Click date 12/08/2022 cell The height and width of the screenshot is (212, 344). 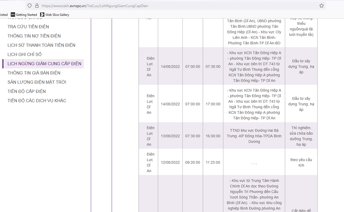tap(170, 162)
